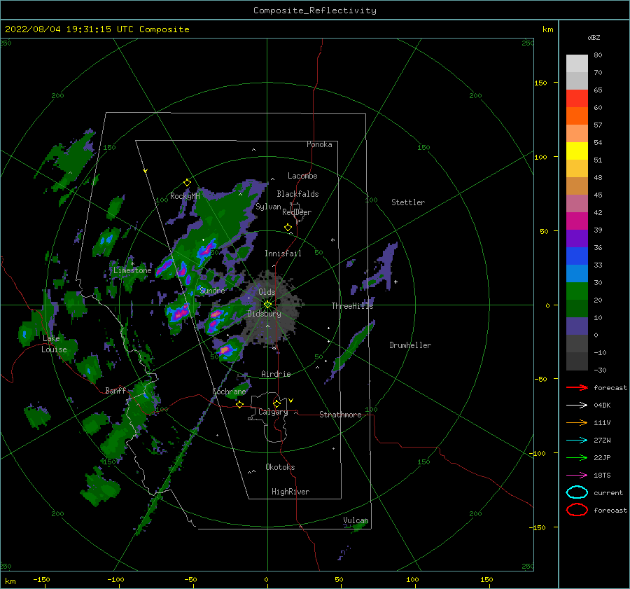
Task: Select the 60-65 dBZ red color swatch
Action: 577,99
